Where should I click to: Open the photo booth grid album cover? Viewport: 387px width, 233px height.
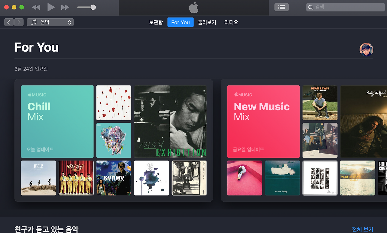[x=320, y=178]
